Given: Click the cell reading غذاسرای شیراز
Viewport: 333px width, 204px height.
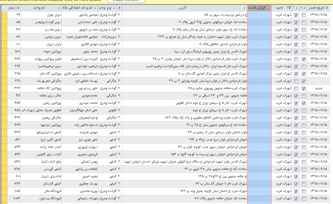Looking at the screenshot, I should pos(41,177).
